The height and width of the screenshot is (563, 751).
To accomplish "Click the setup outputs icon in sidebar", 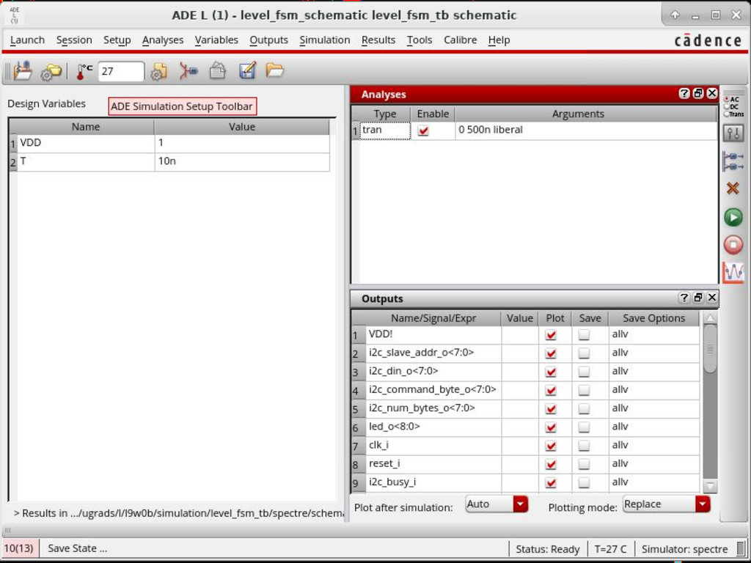I will tap(733, 161).
